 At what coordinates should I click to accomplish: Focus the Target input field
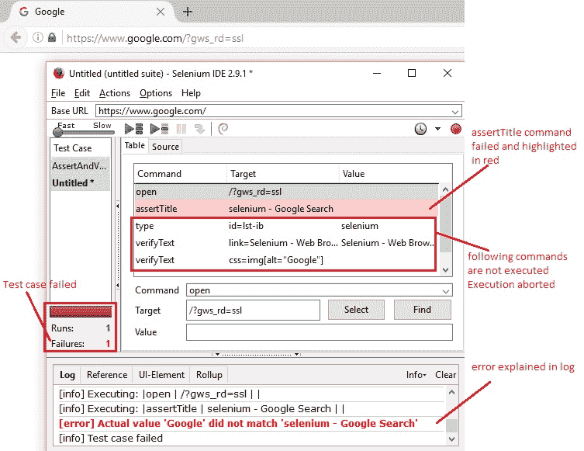tap(253, 310)
